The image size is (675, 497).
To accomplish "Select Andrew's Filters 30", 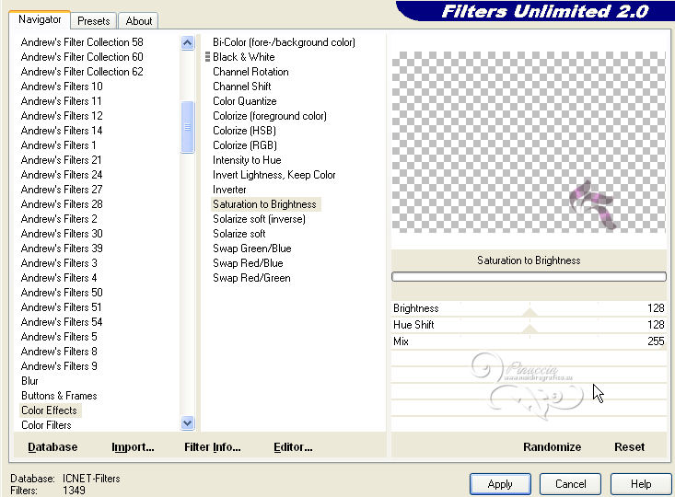I will (62, 234).
